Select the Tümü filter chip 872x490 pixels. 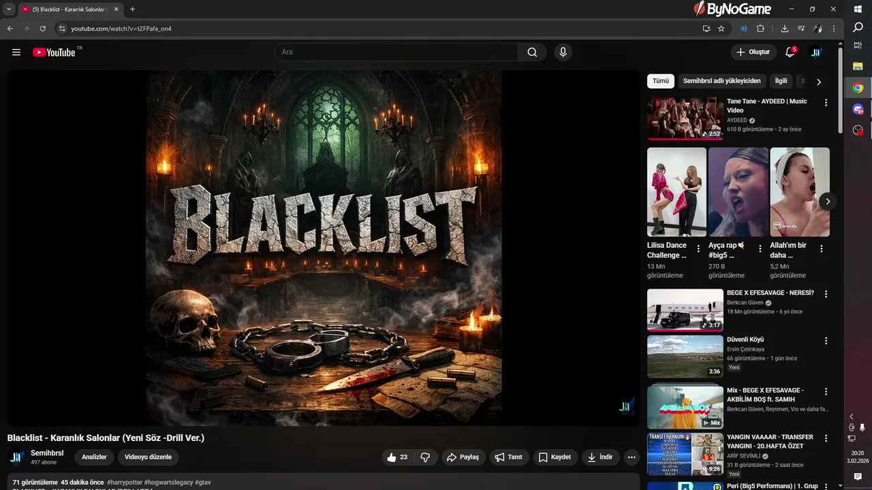[661, 81]
